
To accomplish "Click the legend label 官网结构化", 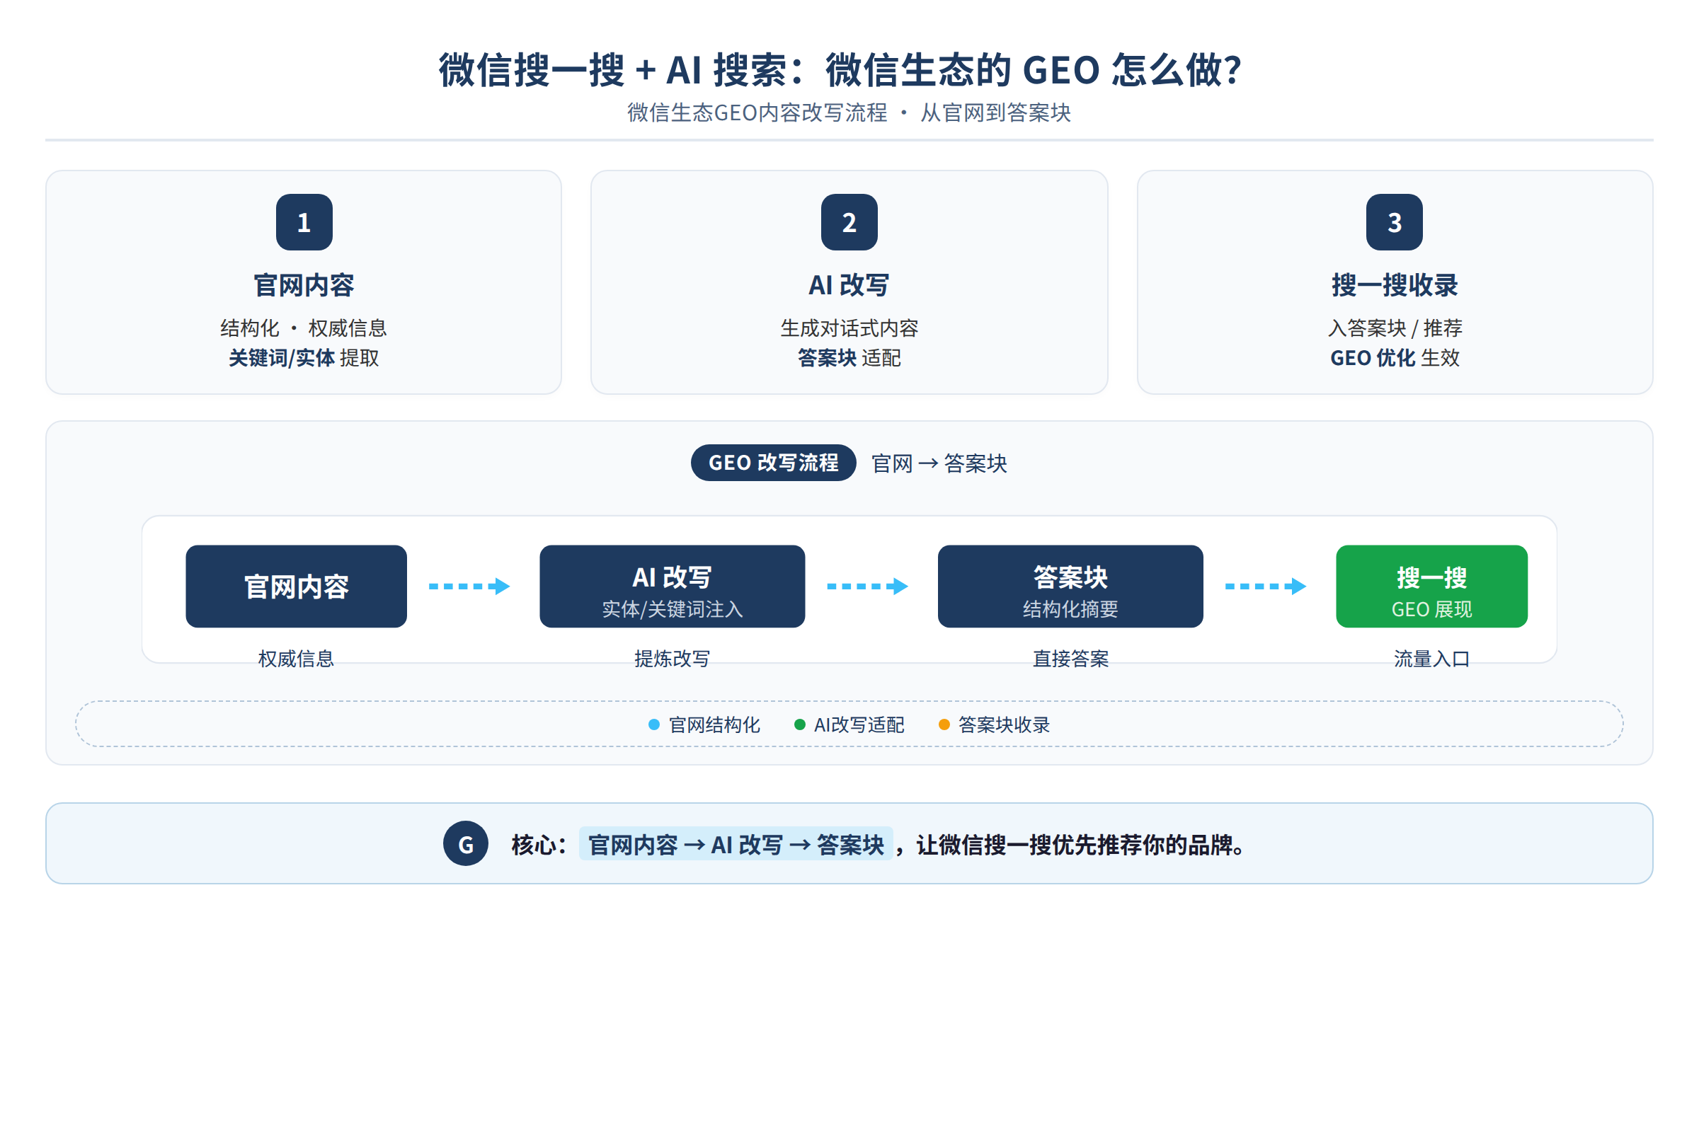I will (x=714, y=724).
